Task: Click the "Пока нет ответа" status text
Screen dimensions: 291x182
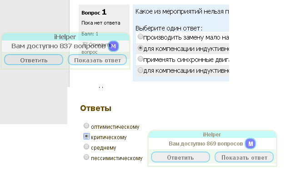Action: tap(101, 23)
